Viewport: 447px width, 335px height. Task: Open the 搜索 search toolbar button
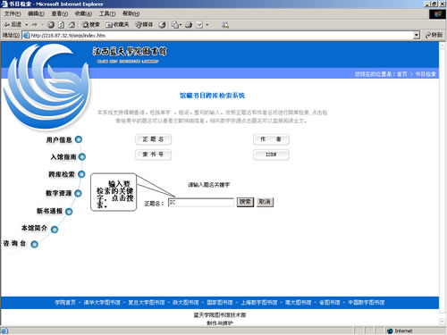tap(91, 25)
